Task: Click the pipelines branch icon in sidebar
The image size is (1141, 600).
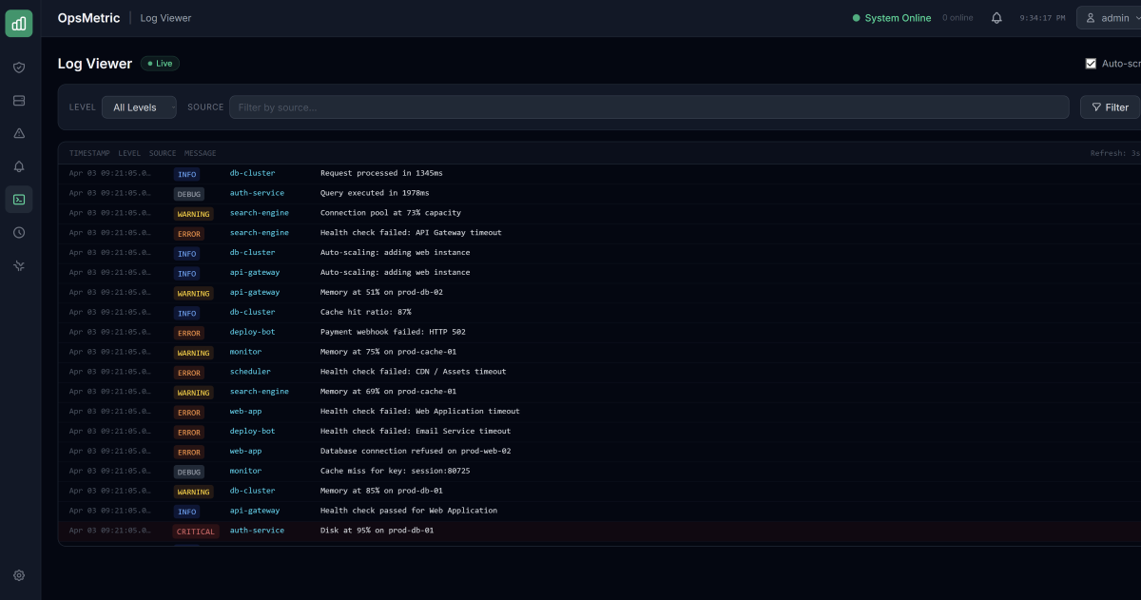Action: tap(19, 265)
